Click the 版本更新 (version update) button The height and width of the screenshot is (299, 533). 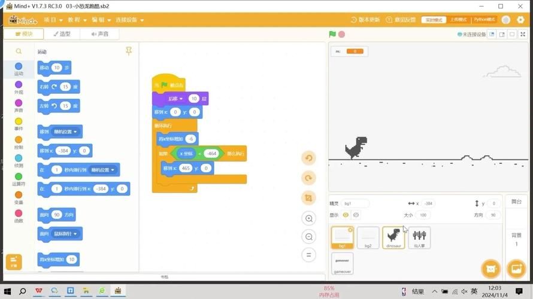(365, 20)
